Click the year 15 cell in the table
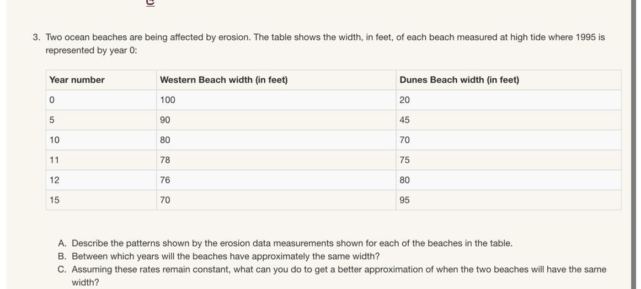641x289 pixels. pyautogui.click(x=54, y=200)
